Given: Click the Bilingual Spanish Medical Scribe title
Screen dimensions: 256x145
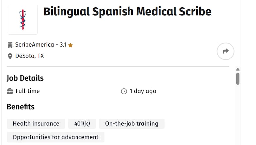Looking at the screenshot, I should pyautogui.click(x=128, y=12).
